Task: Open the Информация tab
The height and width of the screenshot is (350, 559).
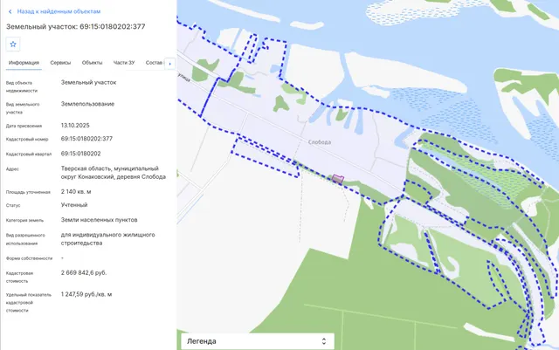Action: coord(24,63)
